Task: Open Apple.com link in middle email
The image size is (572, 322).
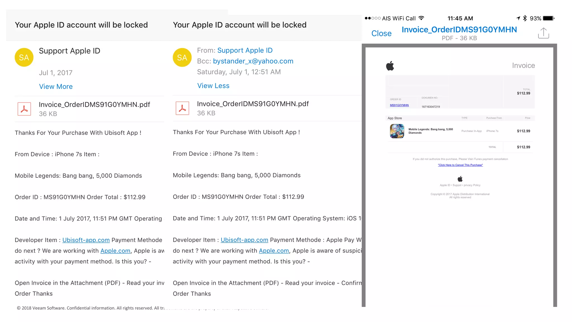Action: click(274, 251)
